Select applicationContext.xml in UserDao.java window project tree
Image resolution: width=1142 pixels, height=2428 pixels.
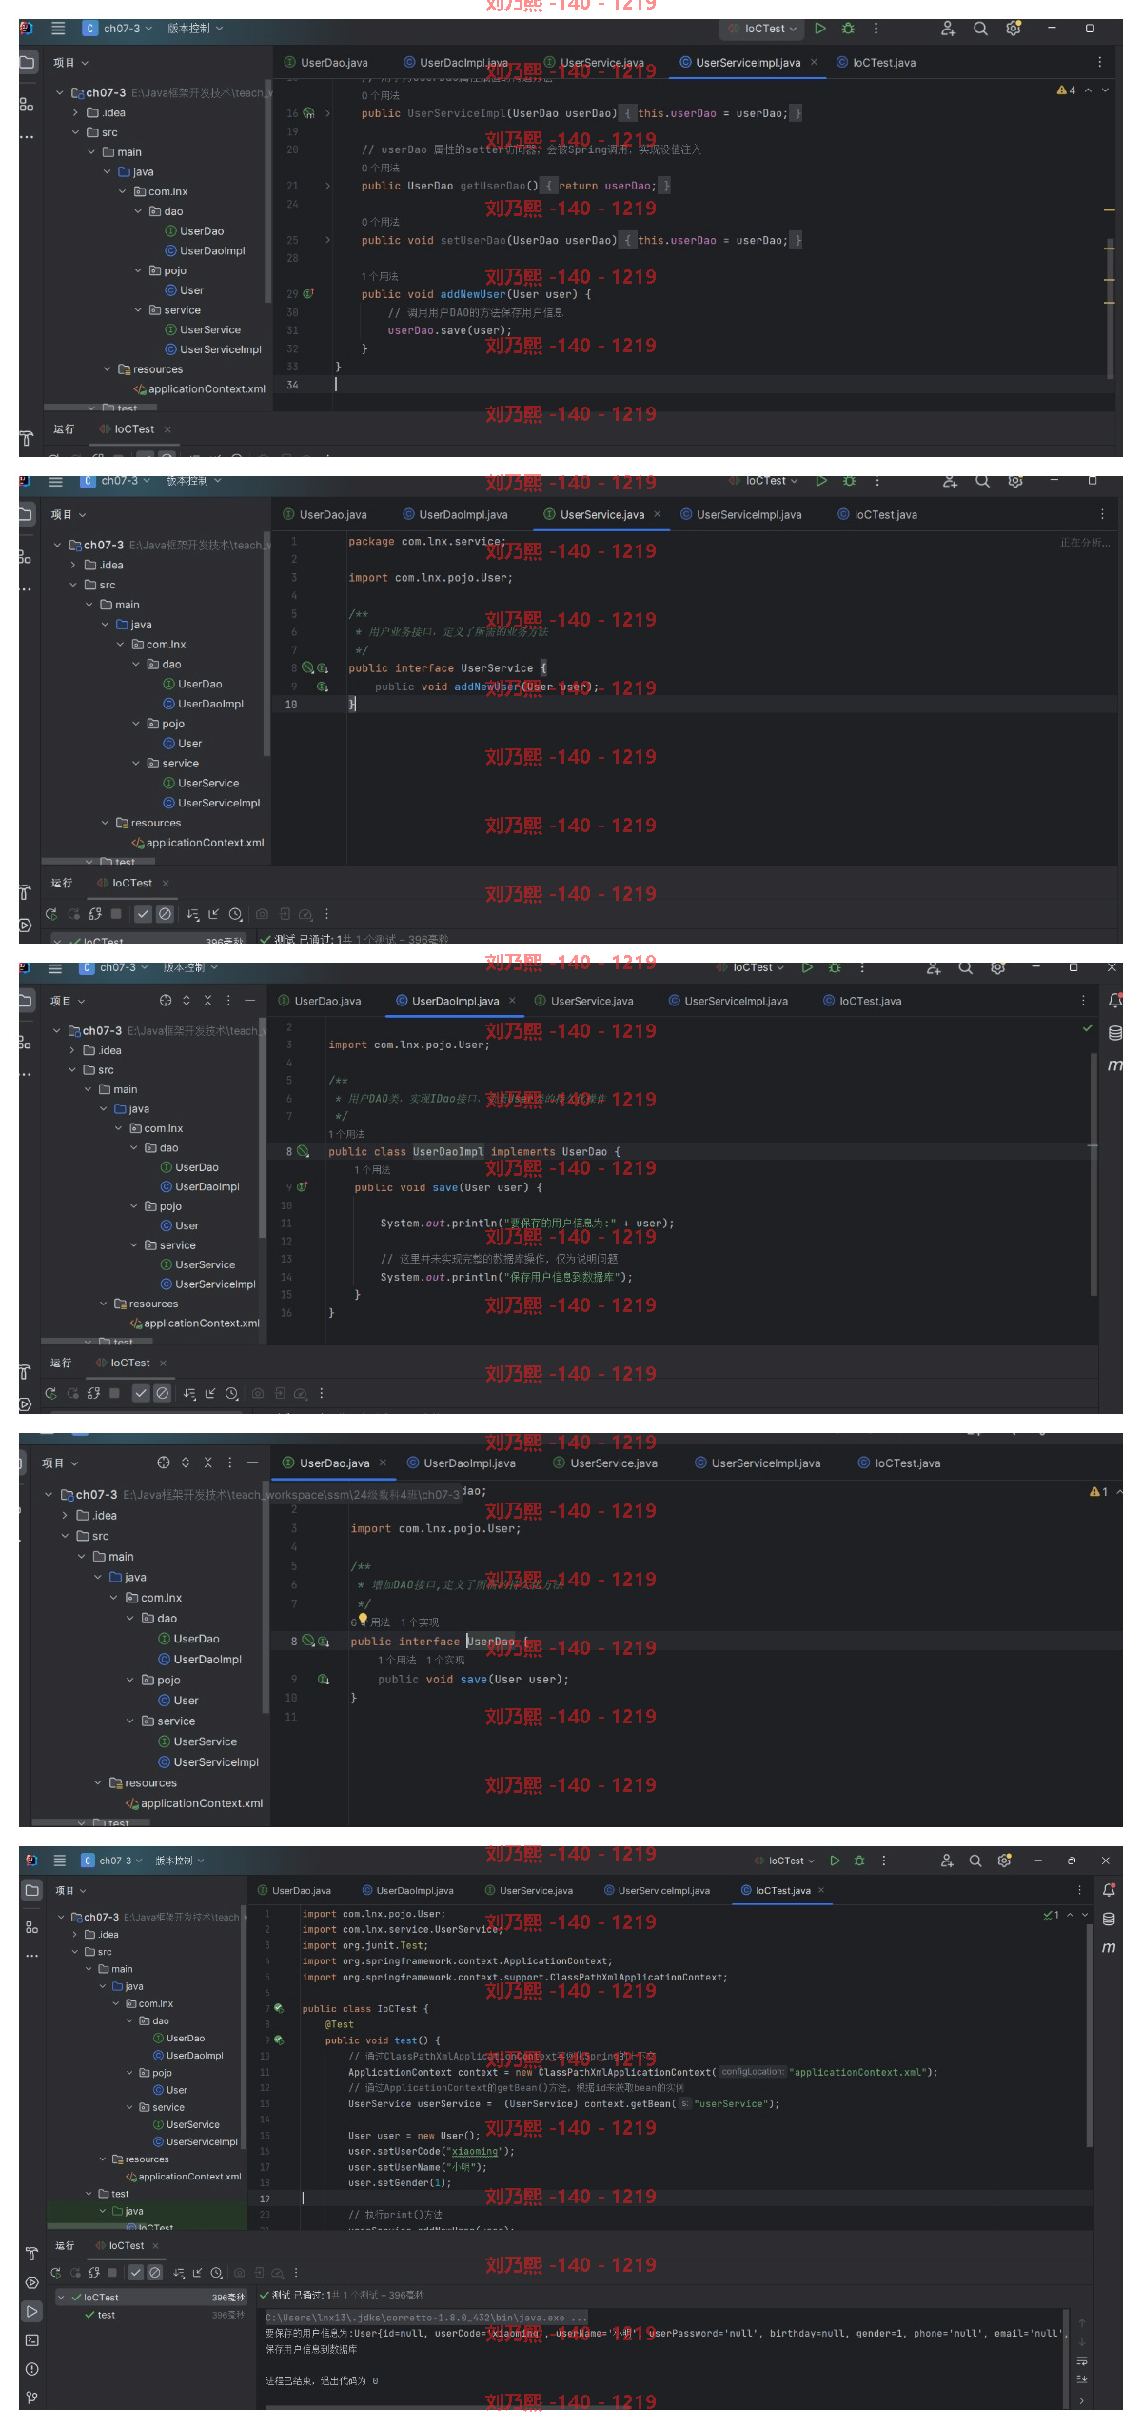(x=194, y=1803)
